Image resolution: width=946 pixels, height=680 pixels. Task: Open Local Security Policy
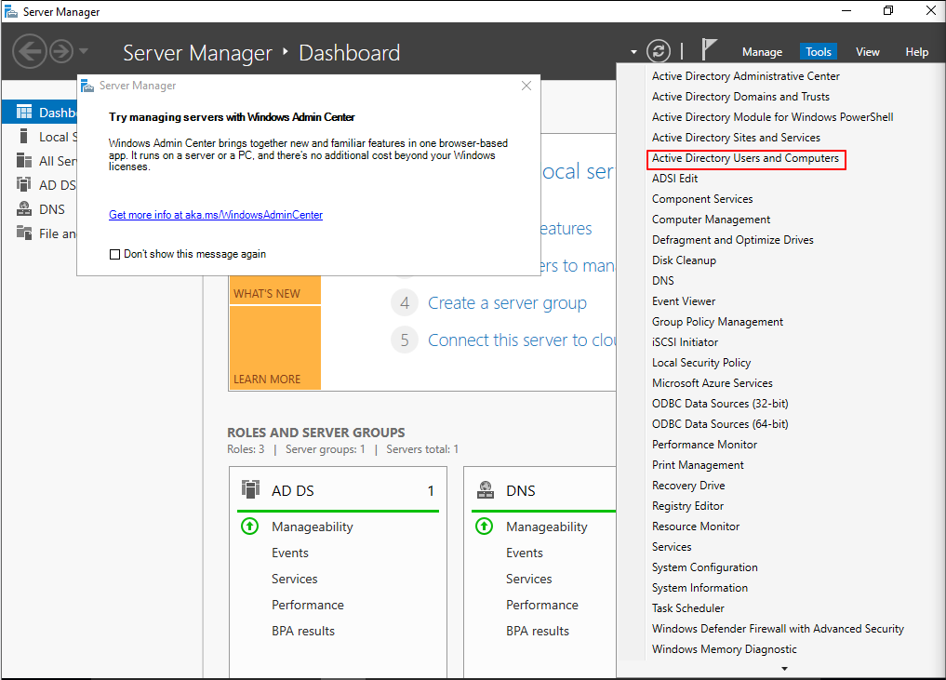coord(701,363)
